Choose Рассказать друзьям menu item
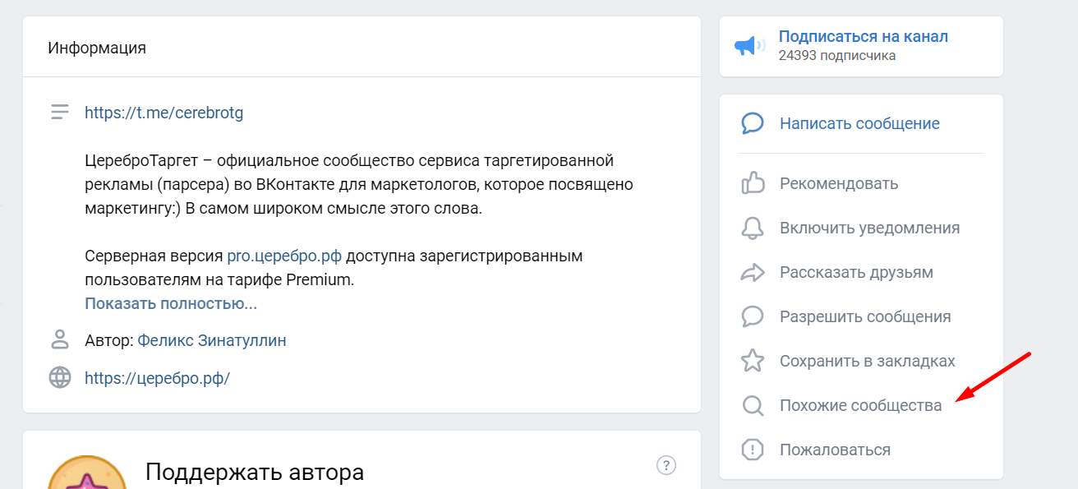This screenshot has height=489, width=1078. coord(856,272)
